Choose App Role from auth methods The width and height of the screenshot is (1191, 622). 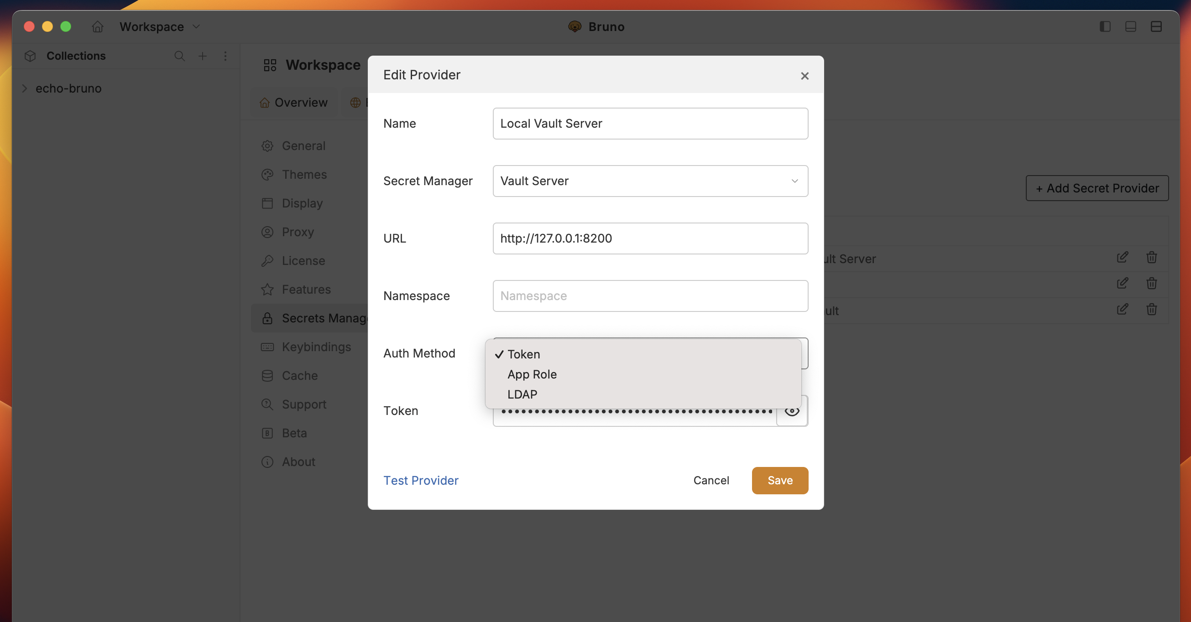tap(532, 374)
